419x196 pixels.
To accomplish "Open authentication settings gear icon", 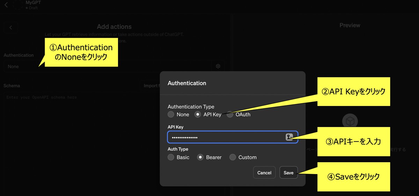I will [218, 66].
